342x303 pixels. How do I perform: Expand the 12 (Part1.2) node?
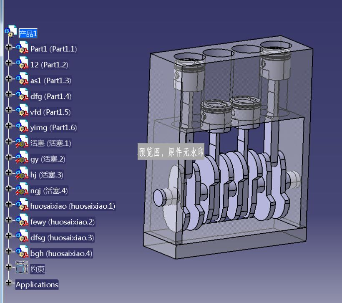(x=9, y=63)
